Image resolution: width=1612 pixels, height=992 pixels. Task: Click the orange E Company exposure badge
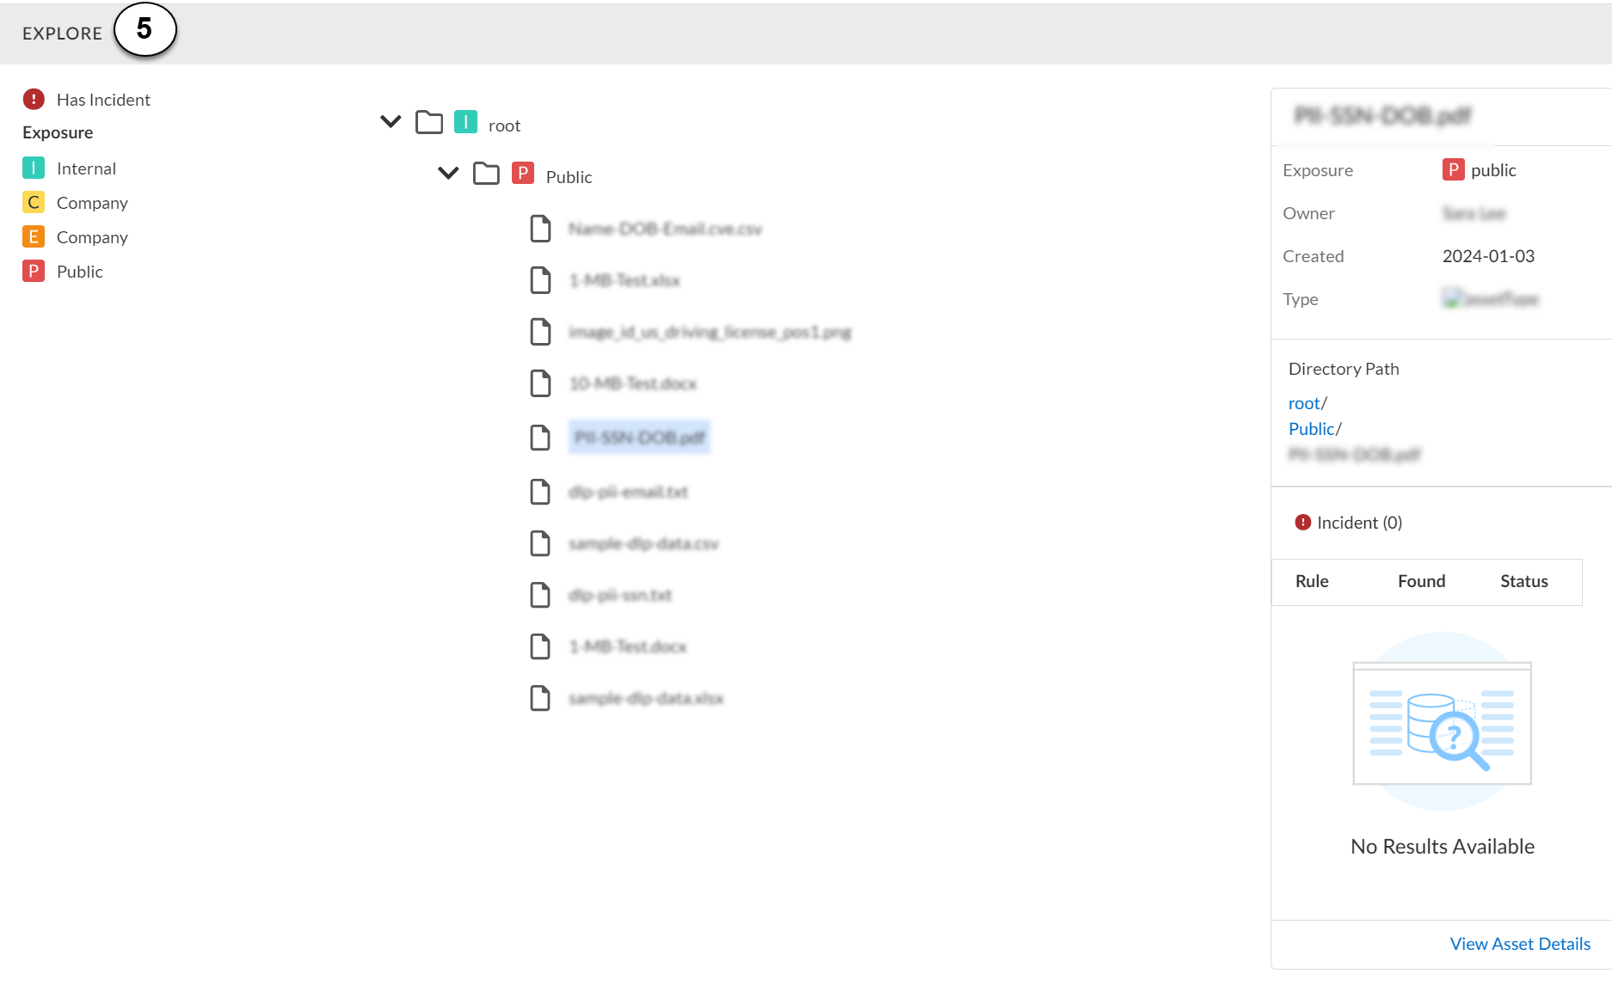click(34, 237)
